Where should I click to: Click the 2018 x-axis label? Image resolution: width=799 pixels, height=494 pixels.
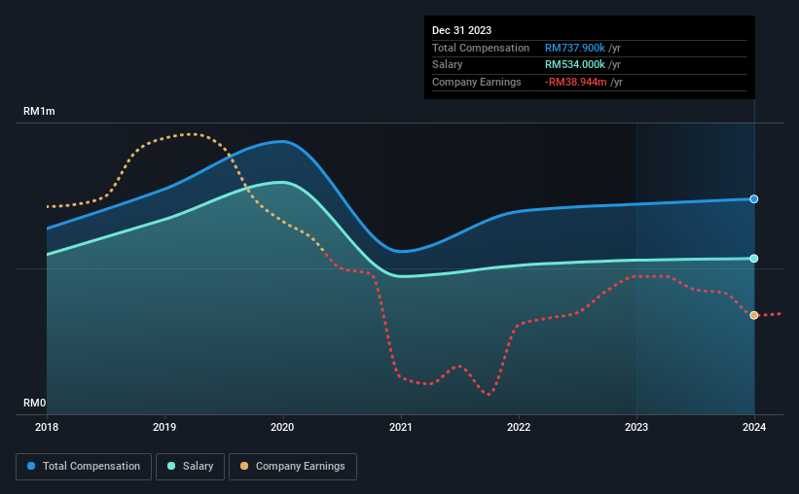pyautogui.click(x=47, y=427)
